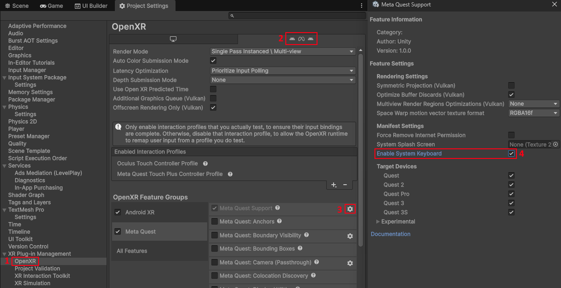
Task: Open the Render Mode dropdown
Action: (x=283, y=51)
